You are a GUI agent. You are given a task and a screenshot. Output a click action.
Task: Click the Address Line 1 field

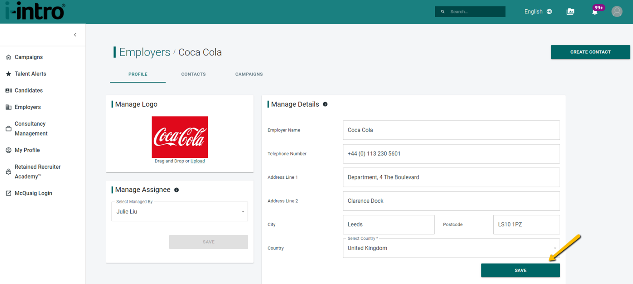click(451, 177)
